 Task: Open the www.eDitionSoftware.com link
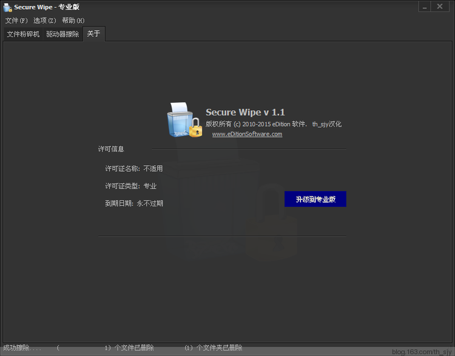pos(247,134)
